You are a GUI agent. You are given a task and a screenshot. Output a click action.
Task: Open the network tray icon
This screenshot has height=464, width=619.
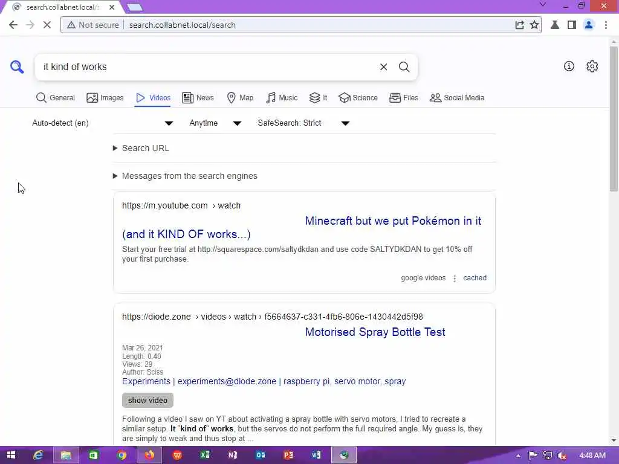(547, 456)
